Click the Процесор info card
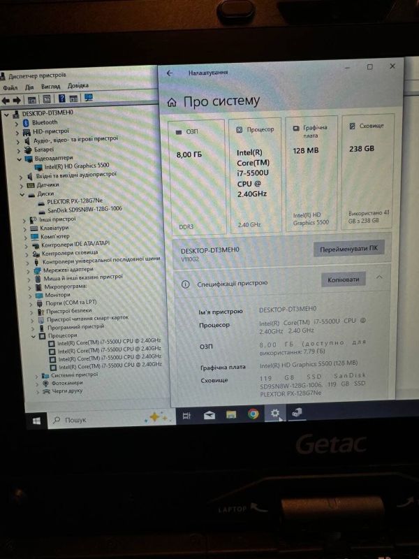 (254, 176)
